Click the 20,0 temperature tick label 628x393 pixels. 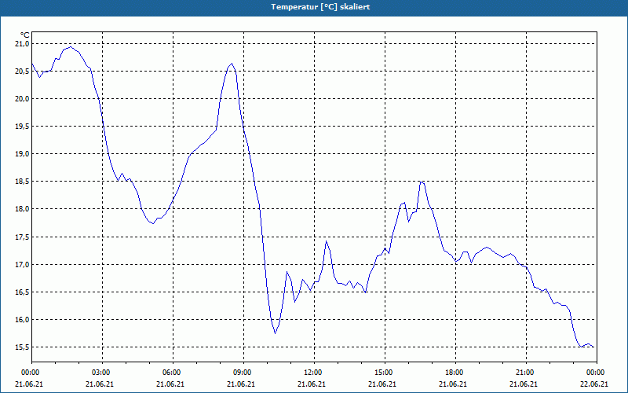23,99
